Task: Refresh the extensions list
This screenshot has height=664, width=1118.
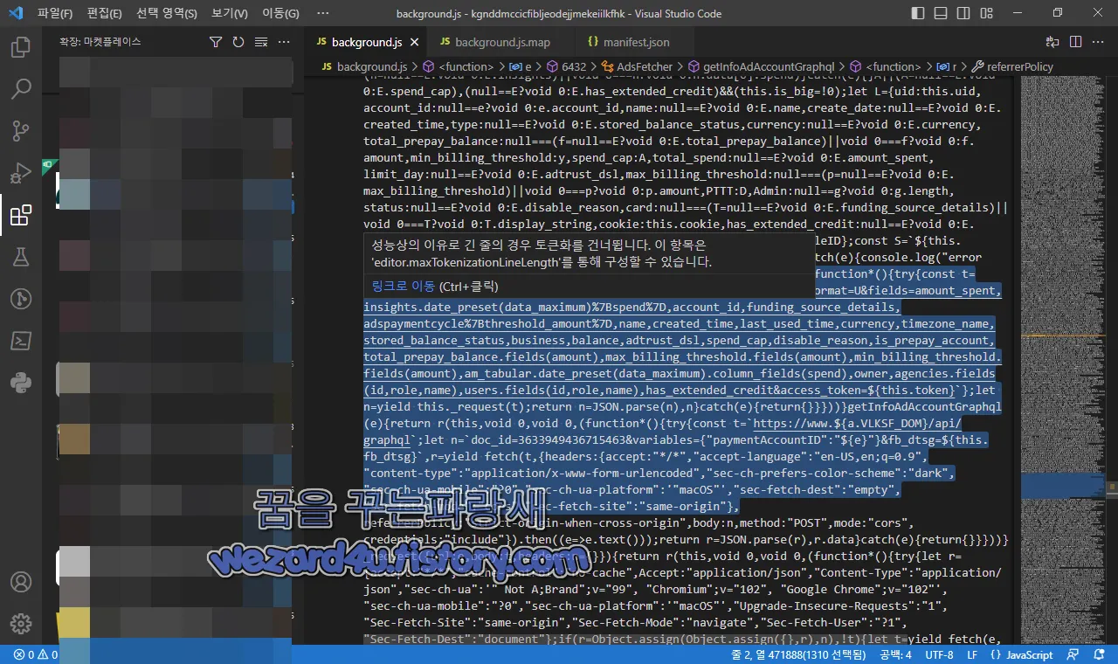Action: [238, 42]
